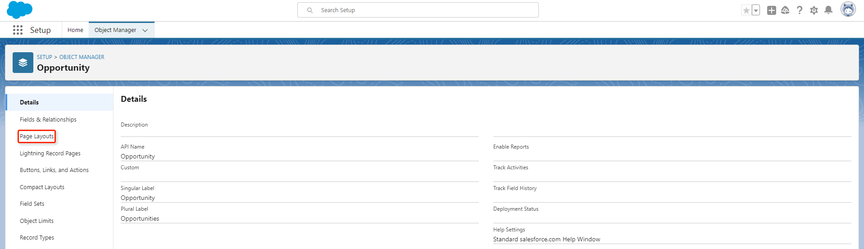Focus the Search Setup field
This screenshot has width=864, height=249.
click(x=418, y=10)
